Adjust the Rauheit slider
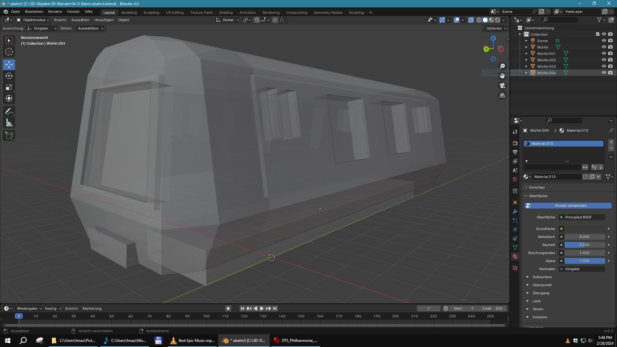This screenshot has height=347, width=617. click(585, 245)
